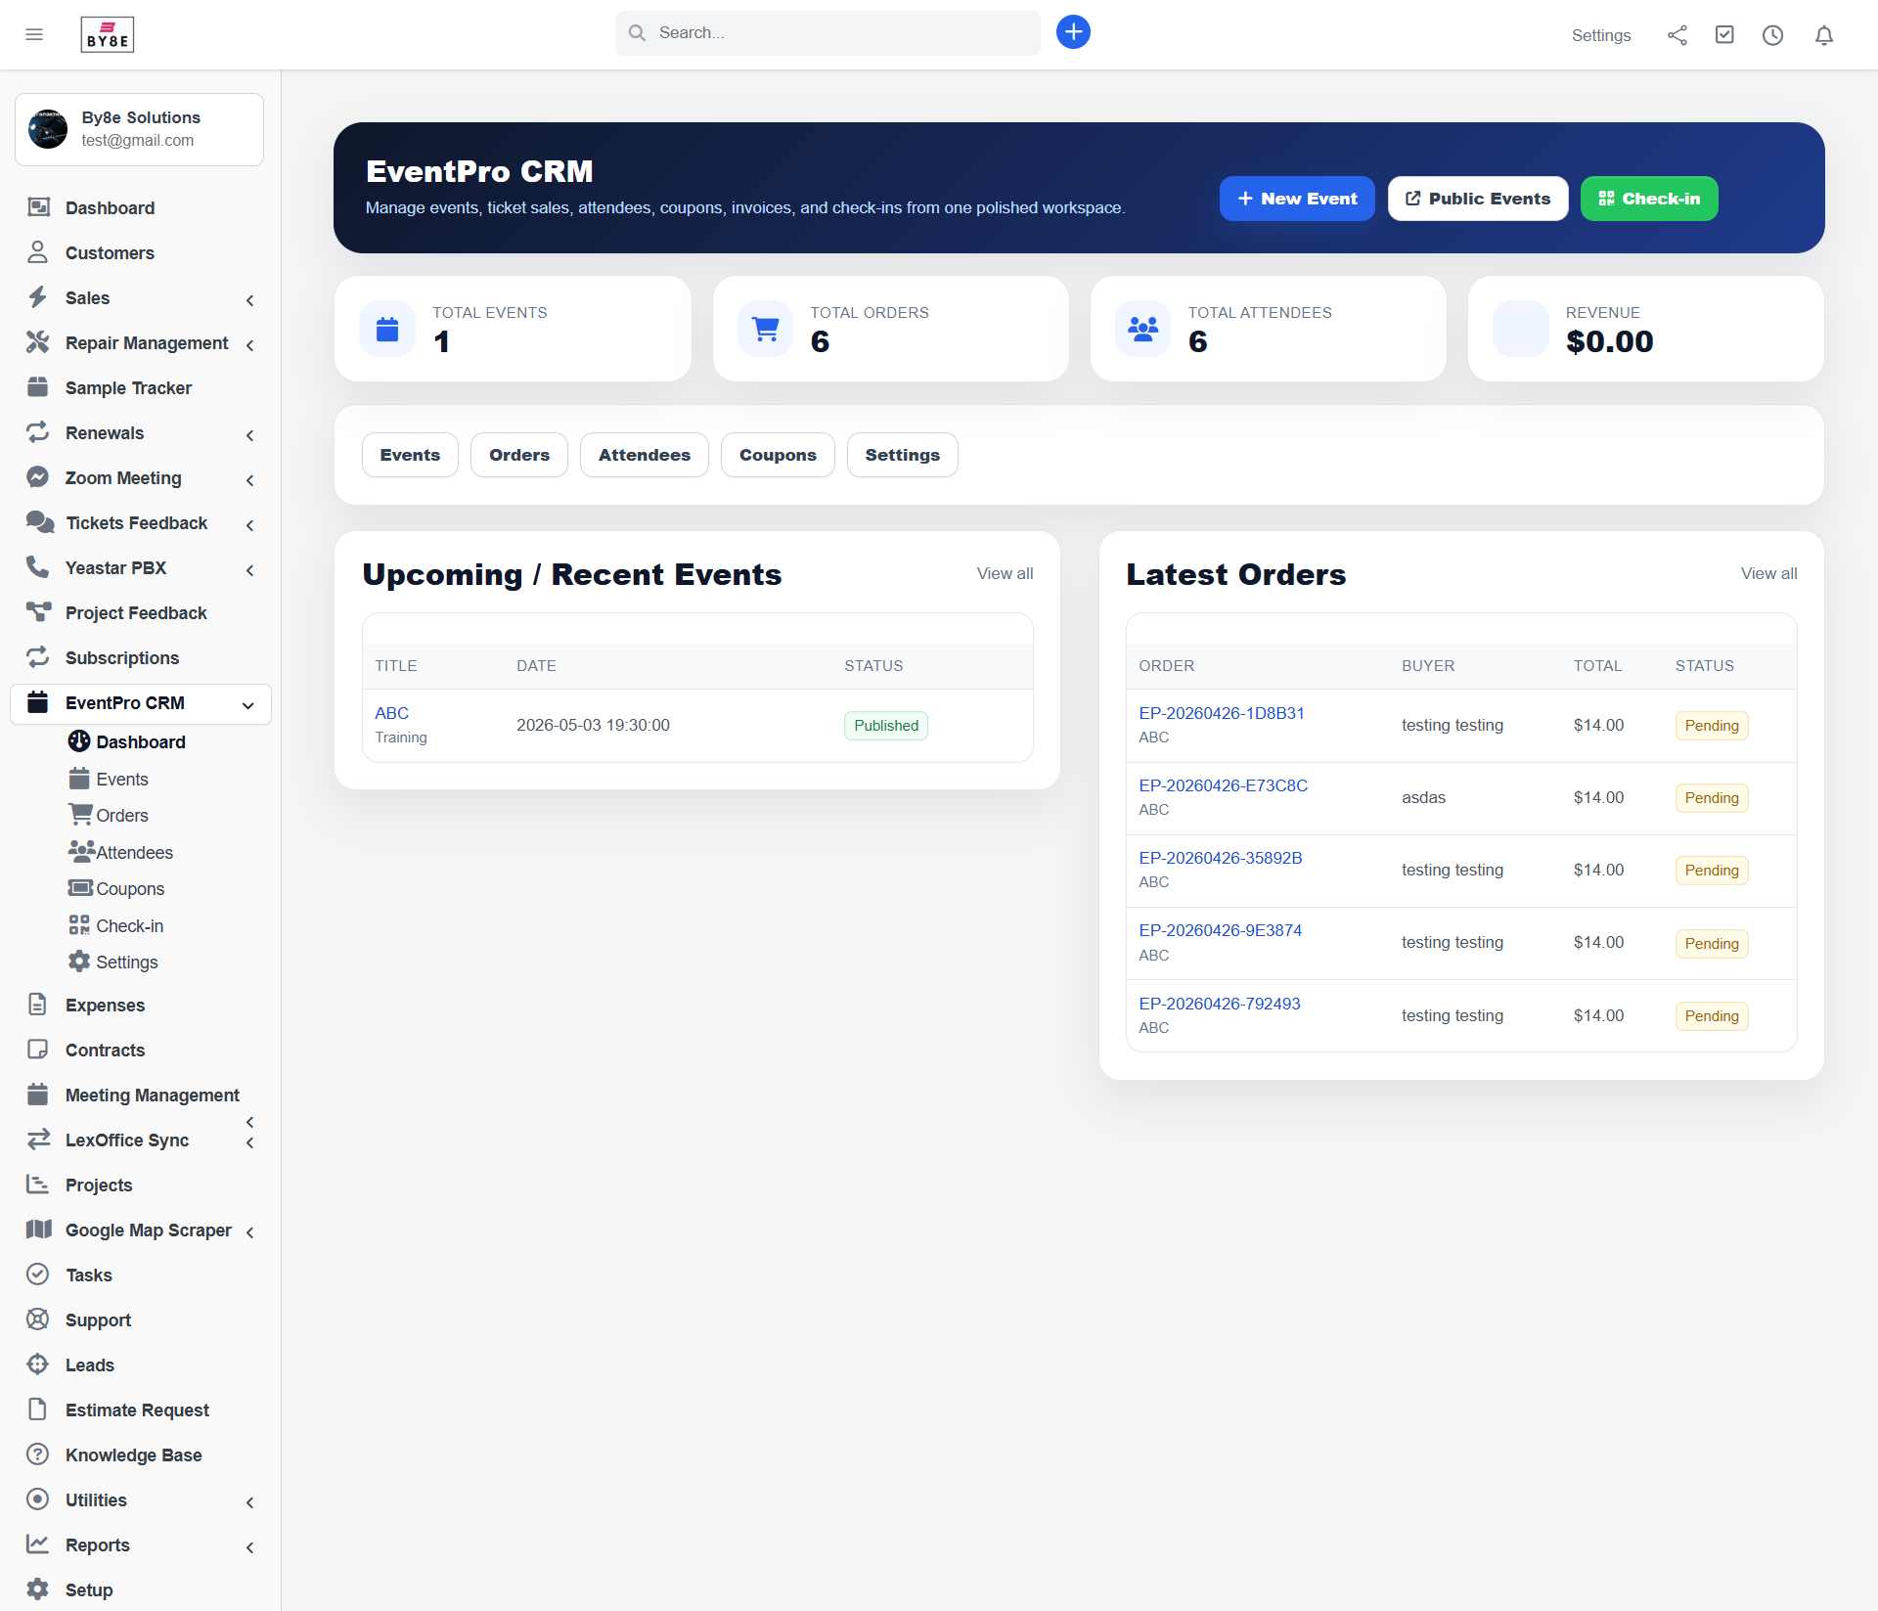Expand the Reports section chevron
This screenshot has width=1878, height=1611.
click(x=249, y=1546)
